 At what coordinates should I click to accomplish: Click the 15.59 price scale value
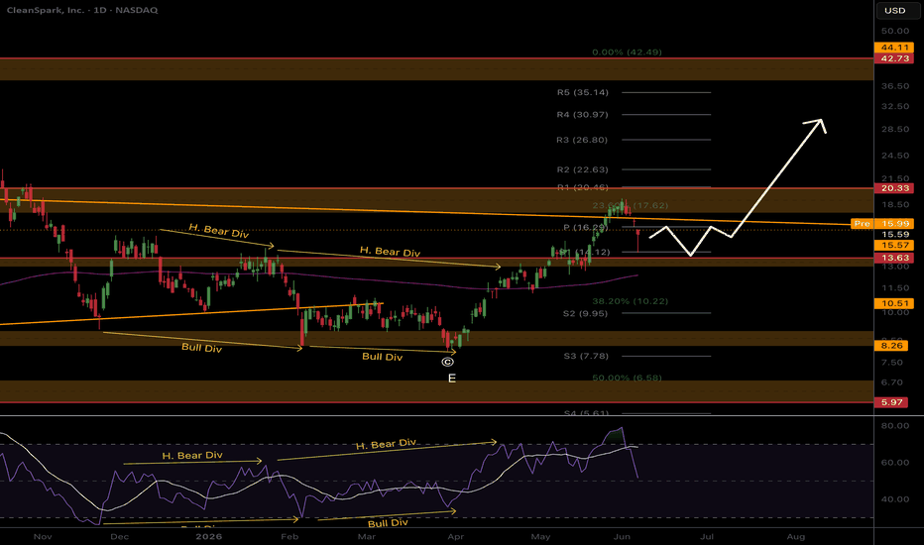[x=894, y=234]
